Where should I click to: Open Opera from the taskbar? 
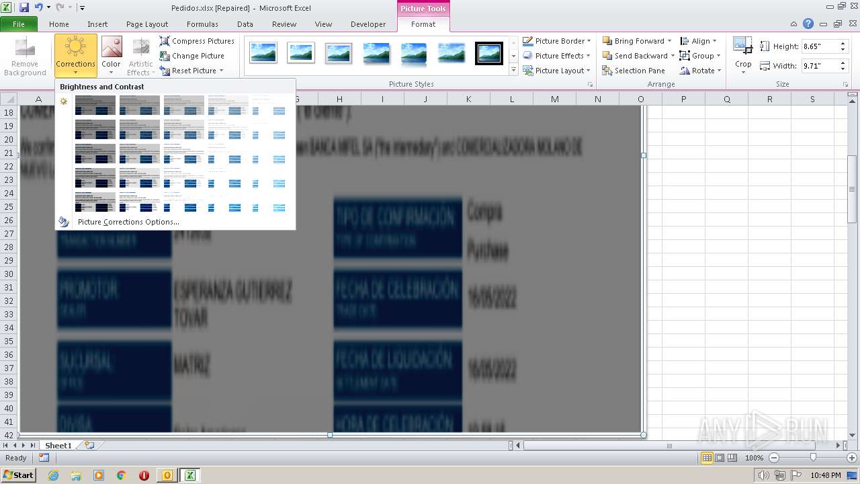144,475
